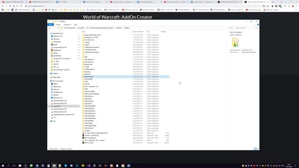
Task: Open the Screenshots folder in sidebar
Action: point(57,42)
